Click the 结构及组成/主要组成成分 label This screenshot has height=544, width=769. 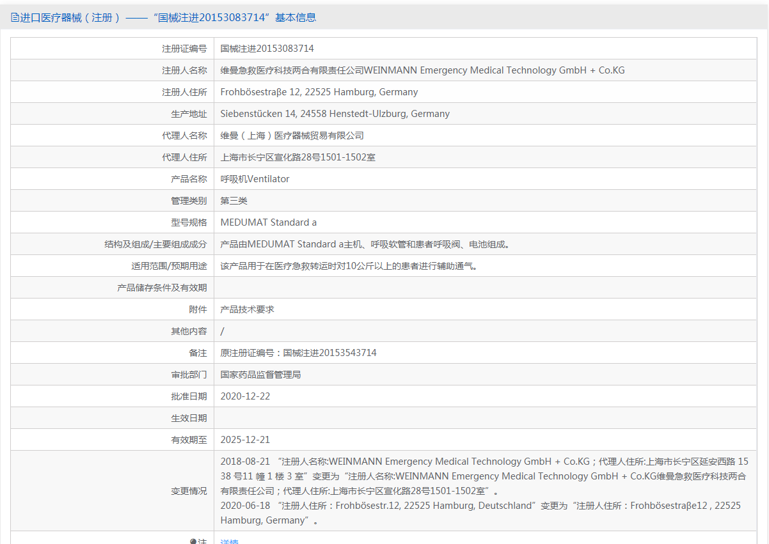(x=155, y=244)
